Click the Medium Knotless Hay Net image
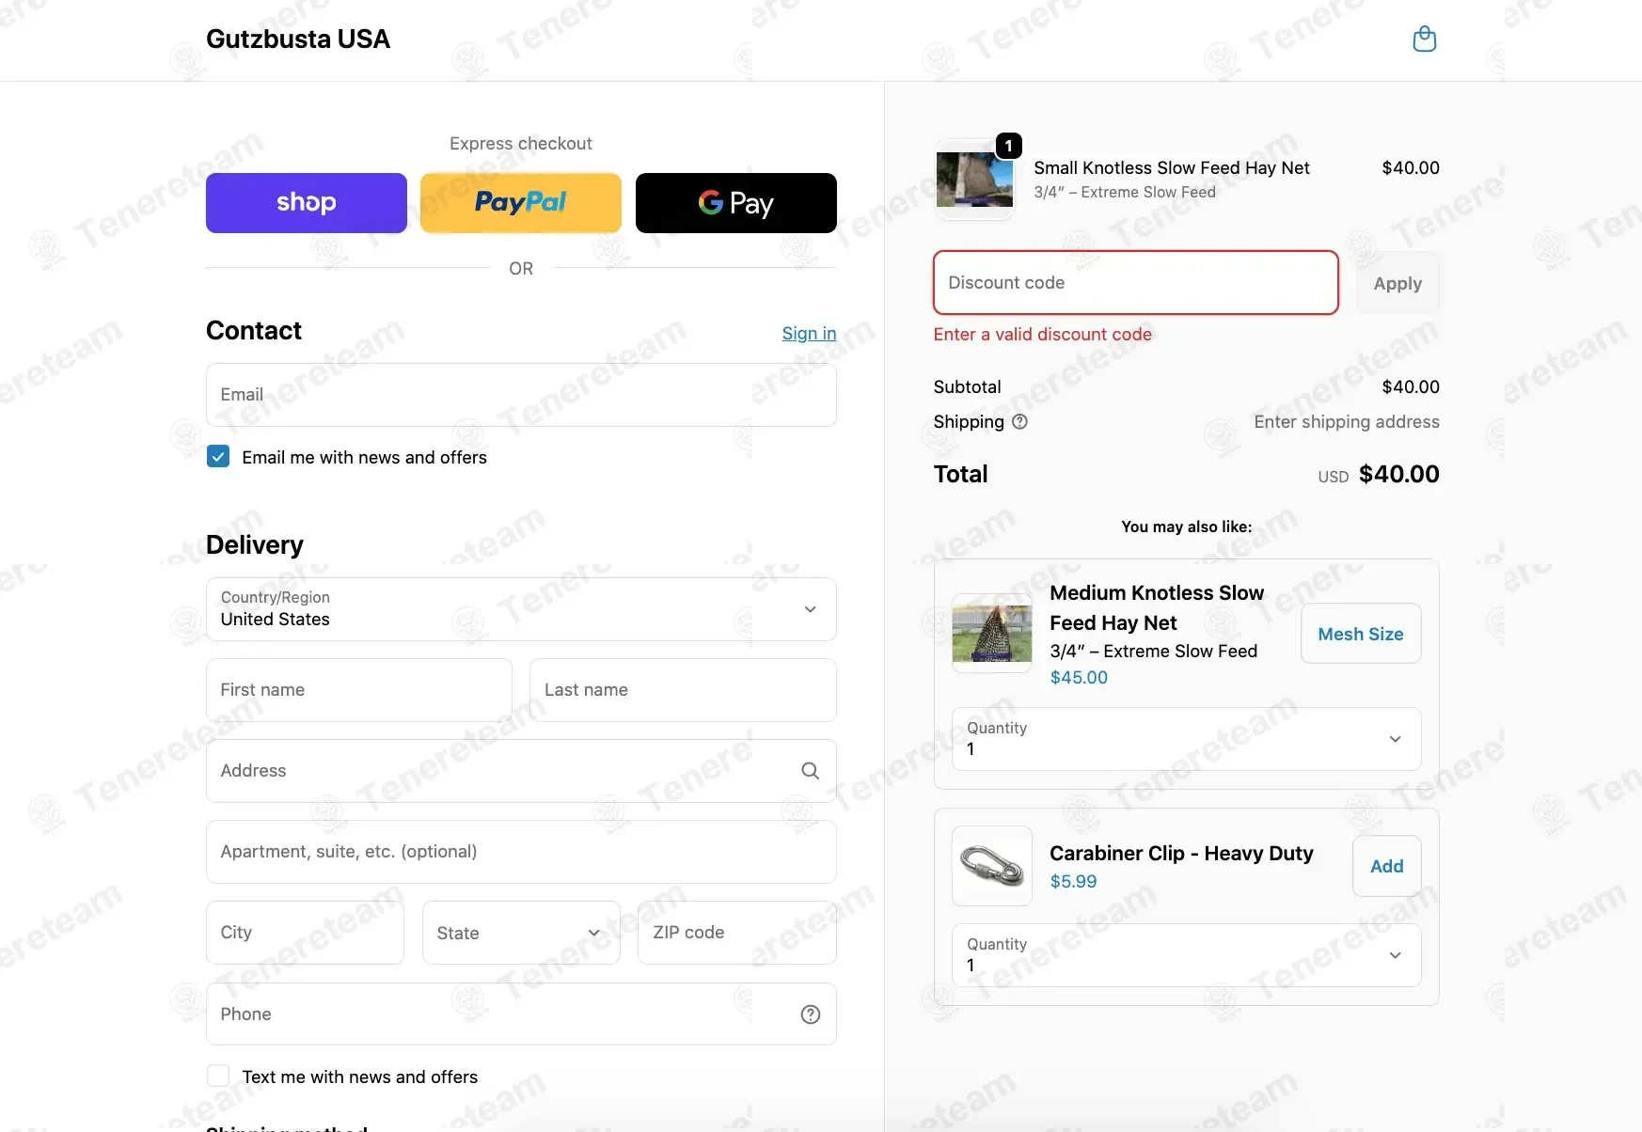The image size is (1642, 1132). 992,633
